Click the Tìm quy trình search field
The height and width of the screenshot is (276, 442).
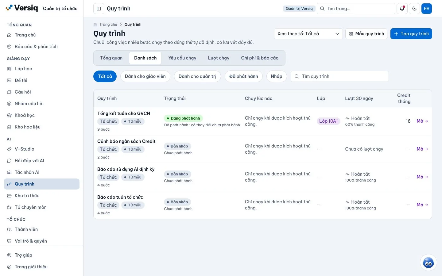coord(340,76)
